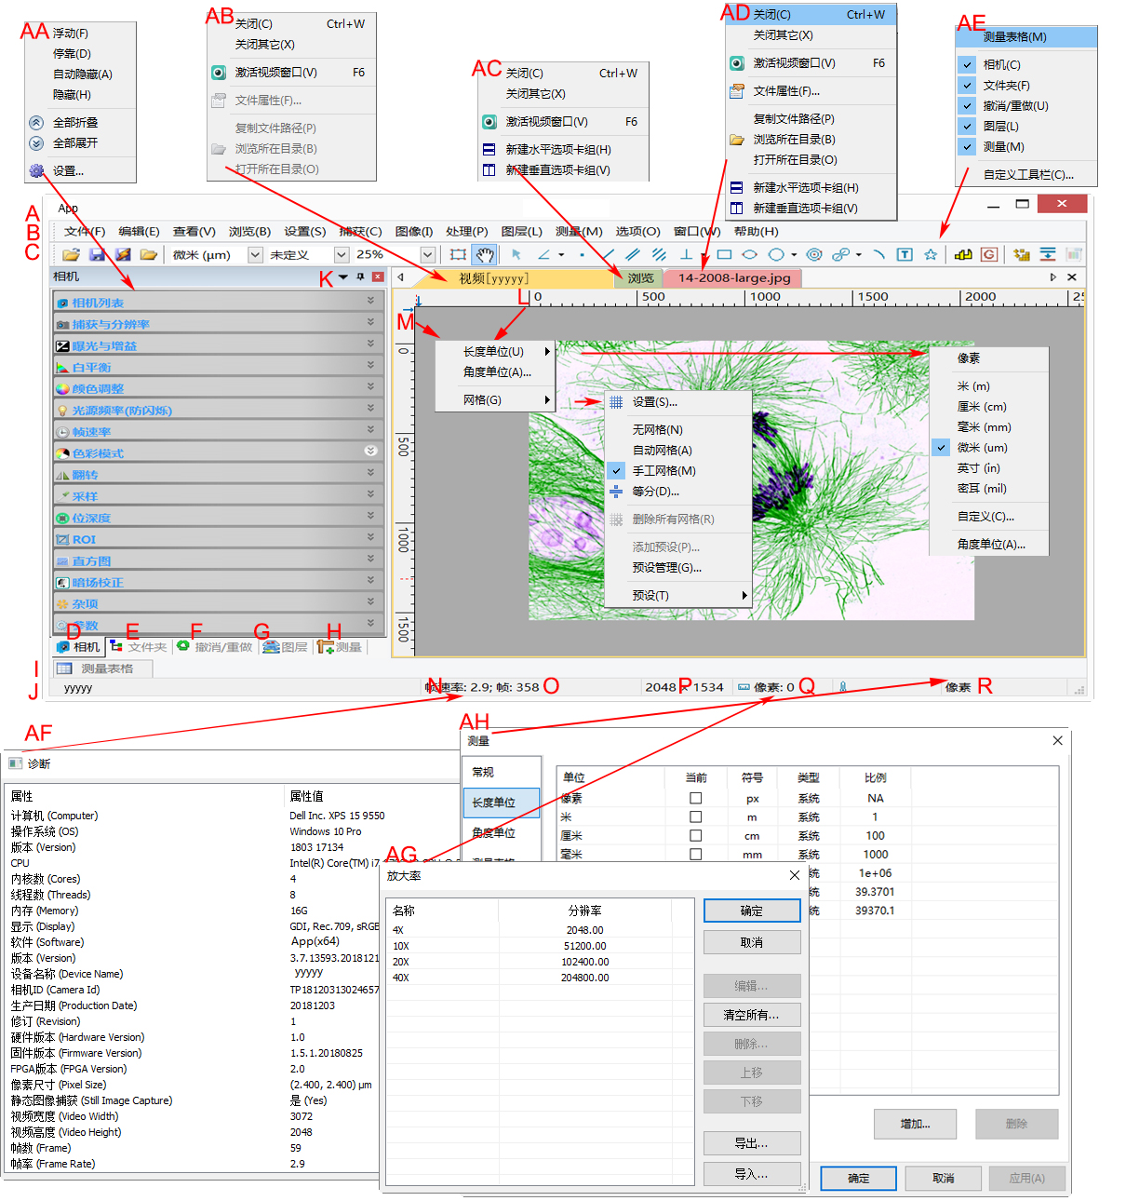1126x1201 pixels.
Task: Select the hand pan tool
Action: (x=484, y=254)
